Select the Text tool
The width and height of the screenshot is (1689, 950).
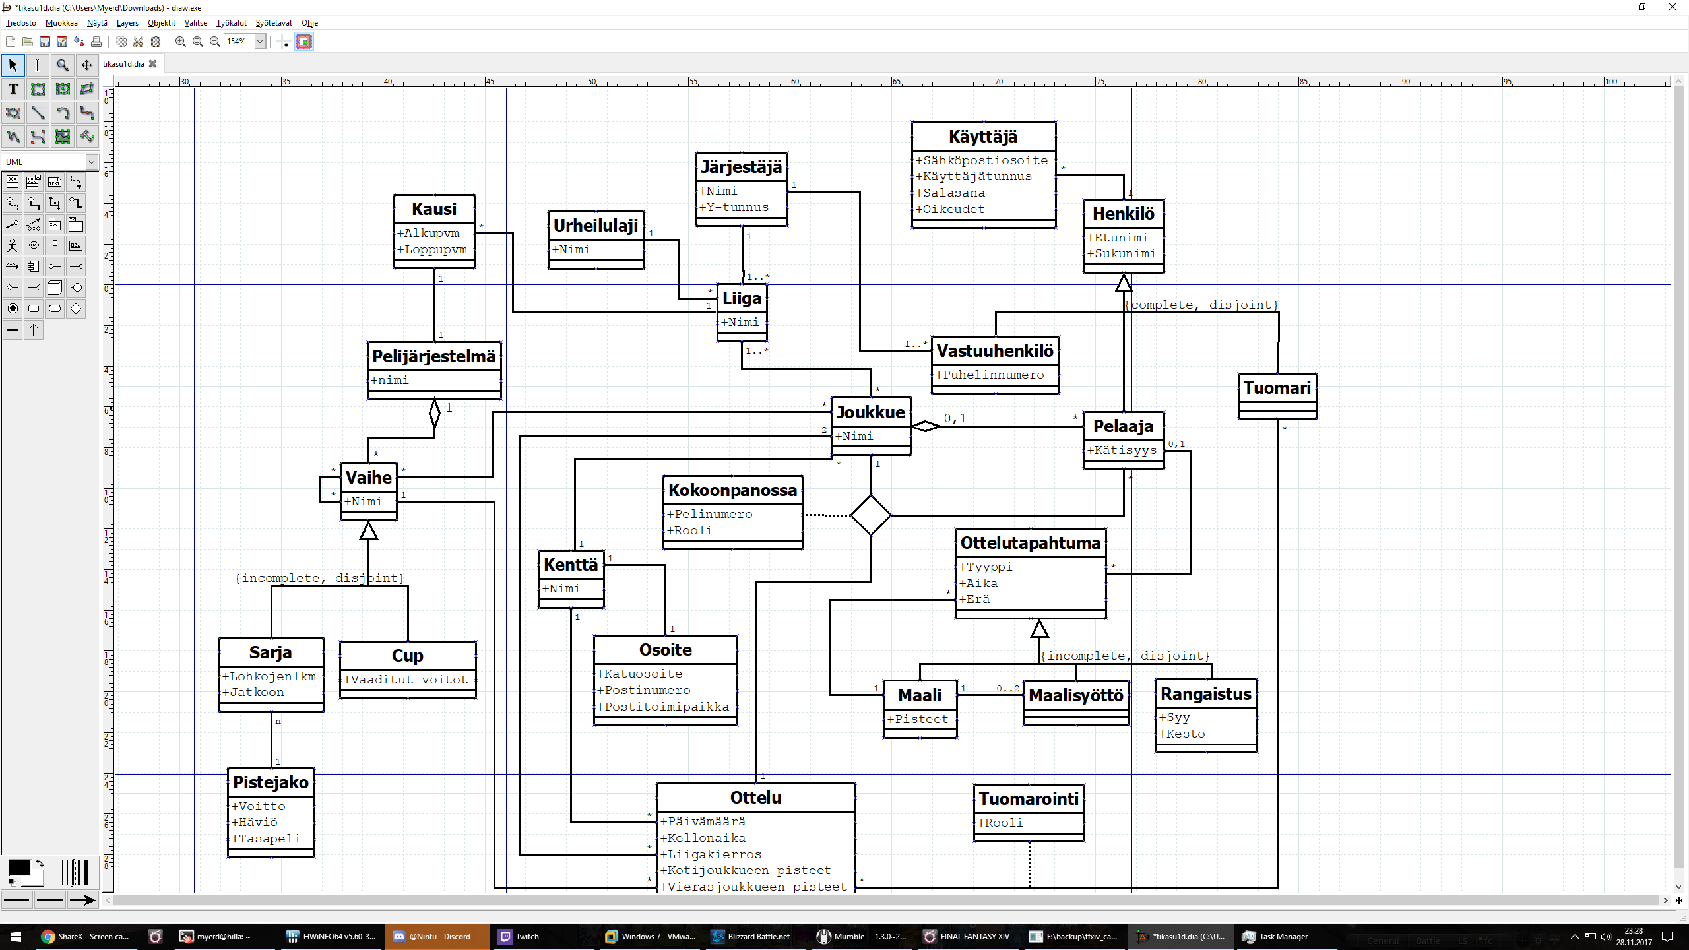click(13, 89)
